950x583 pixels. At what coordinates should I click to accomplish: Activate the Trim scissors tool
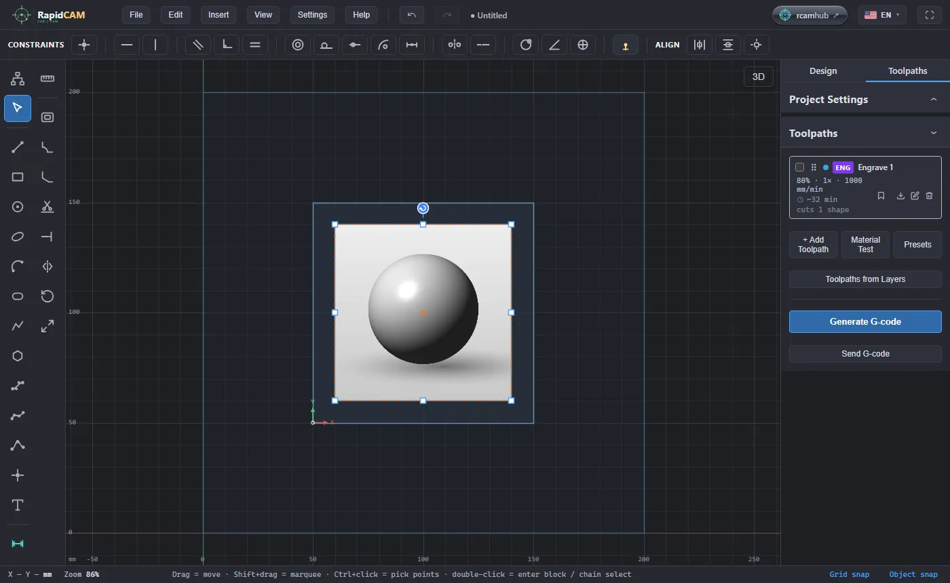[x=47, y=207]
